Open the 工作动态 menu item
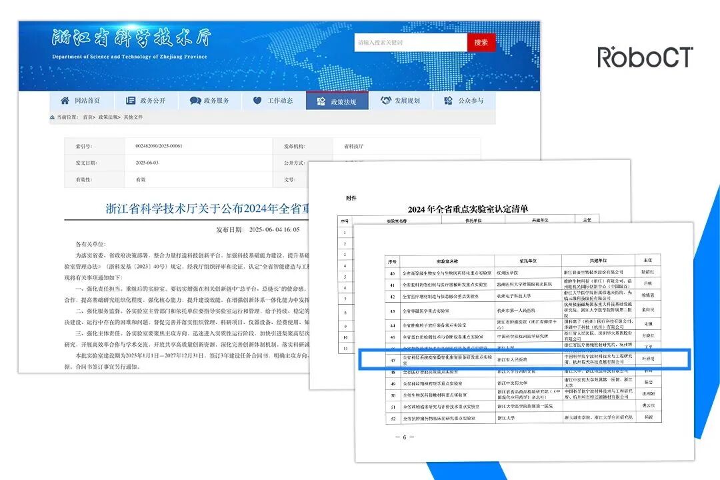This screenshot has height=480, width=720. [279, 100]
